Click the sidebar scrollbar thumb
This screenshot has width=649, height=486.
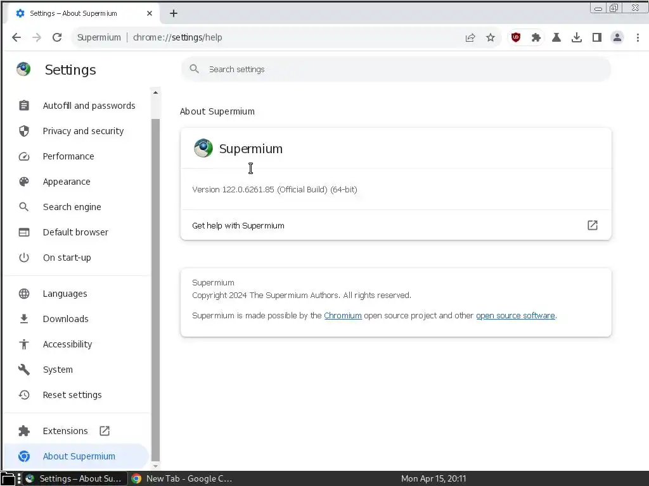(x=156, y=290)
